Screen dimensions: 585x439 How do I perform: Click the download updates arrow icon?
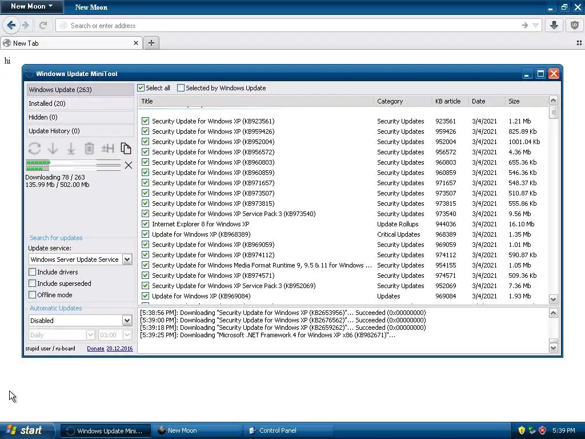(x=53, y=149)
